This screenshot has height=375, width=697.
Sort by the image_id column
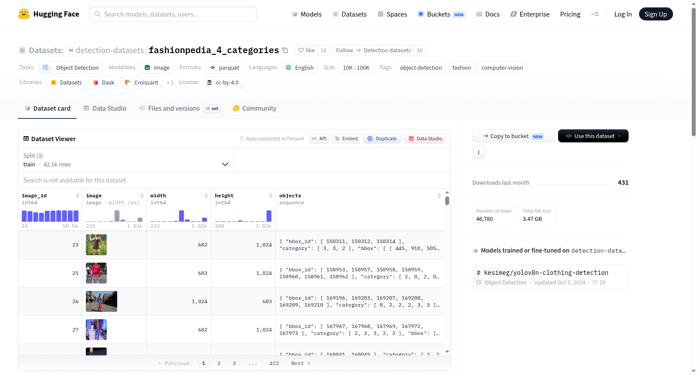click(78, 196)
